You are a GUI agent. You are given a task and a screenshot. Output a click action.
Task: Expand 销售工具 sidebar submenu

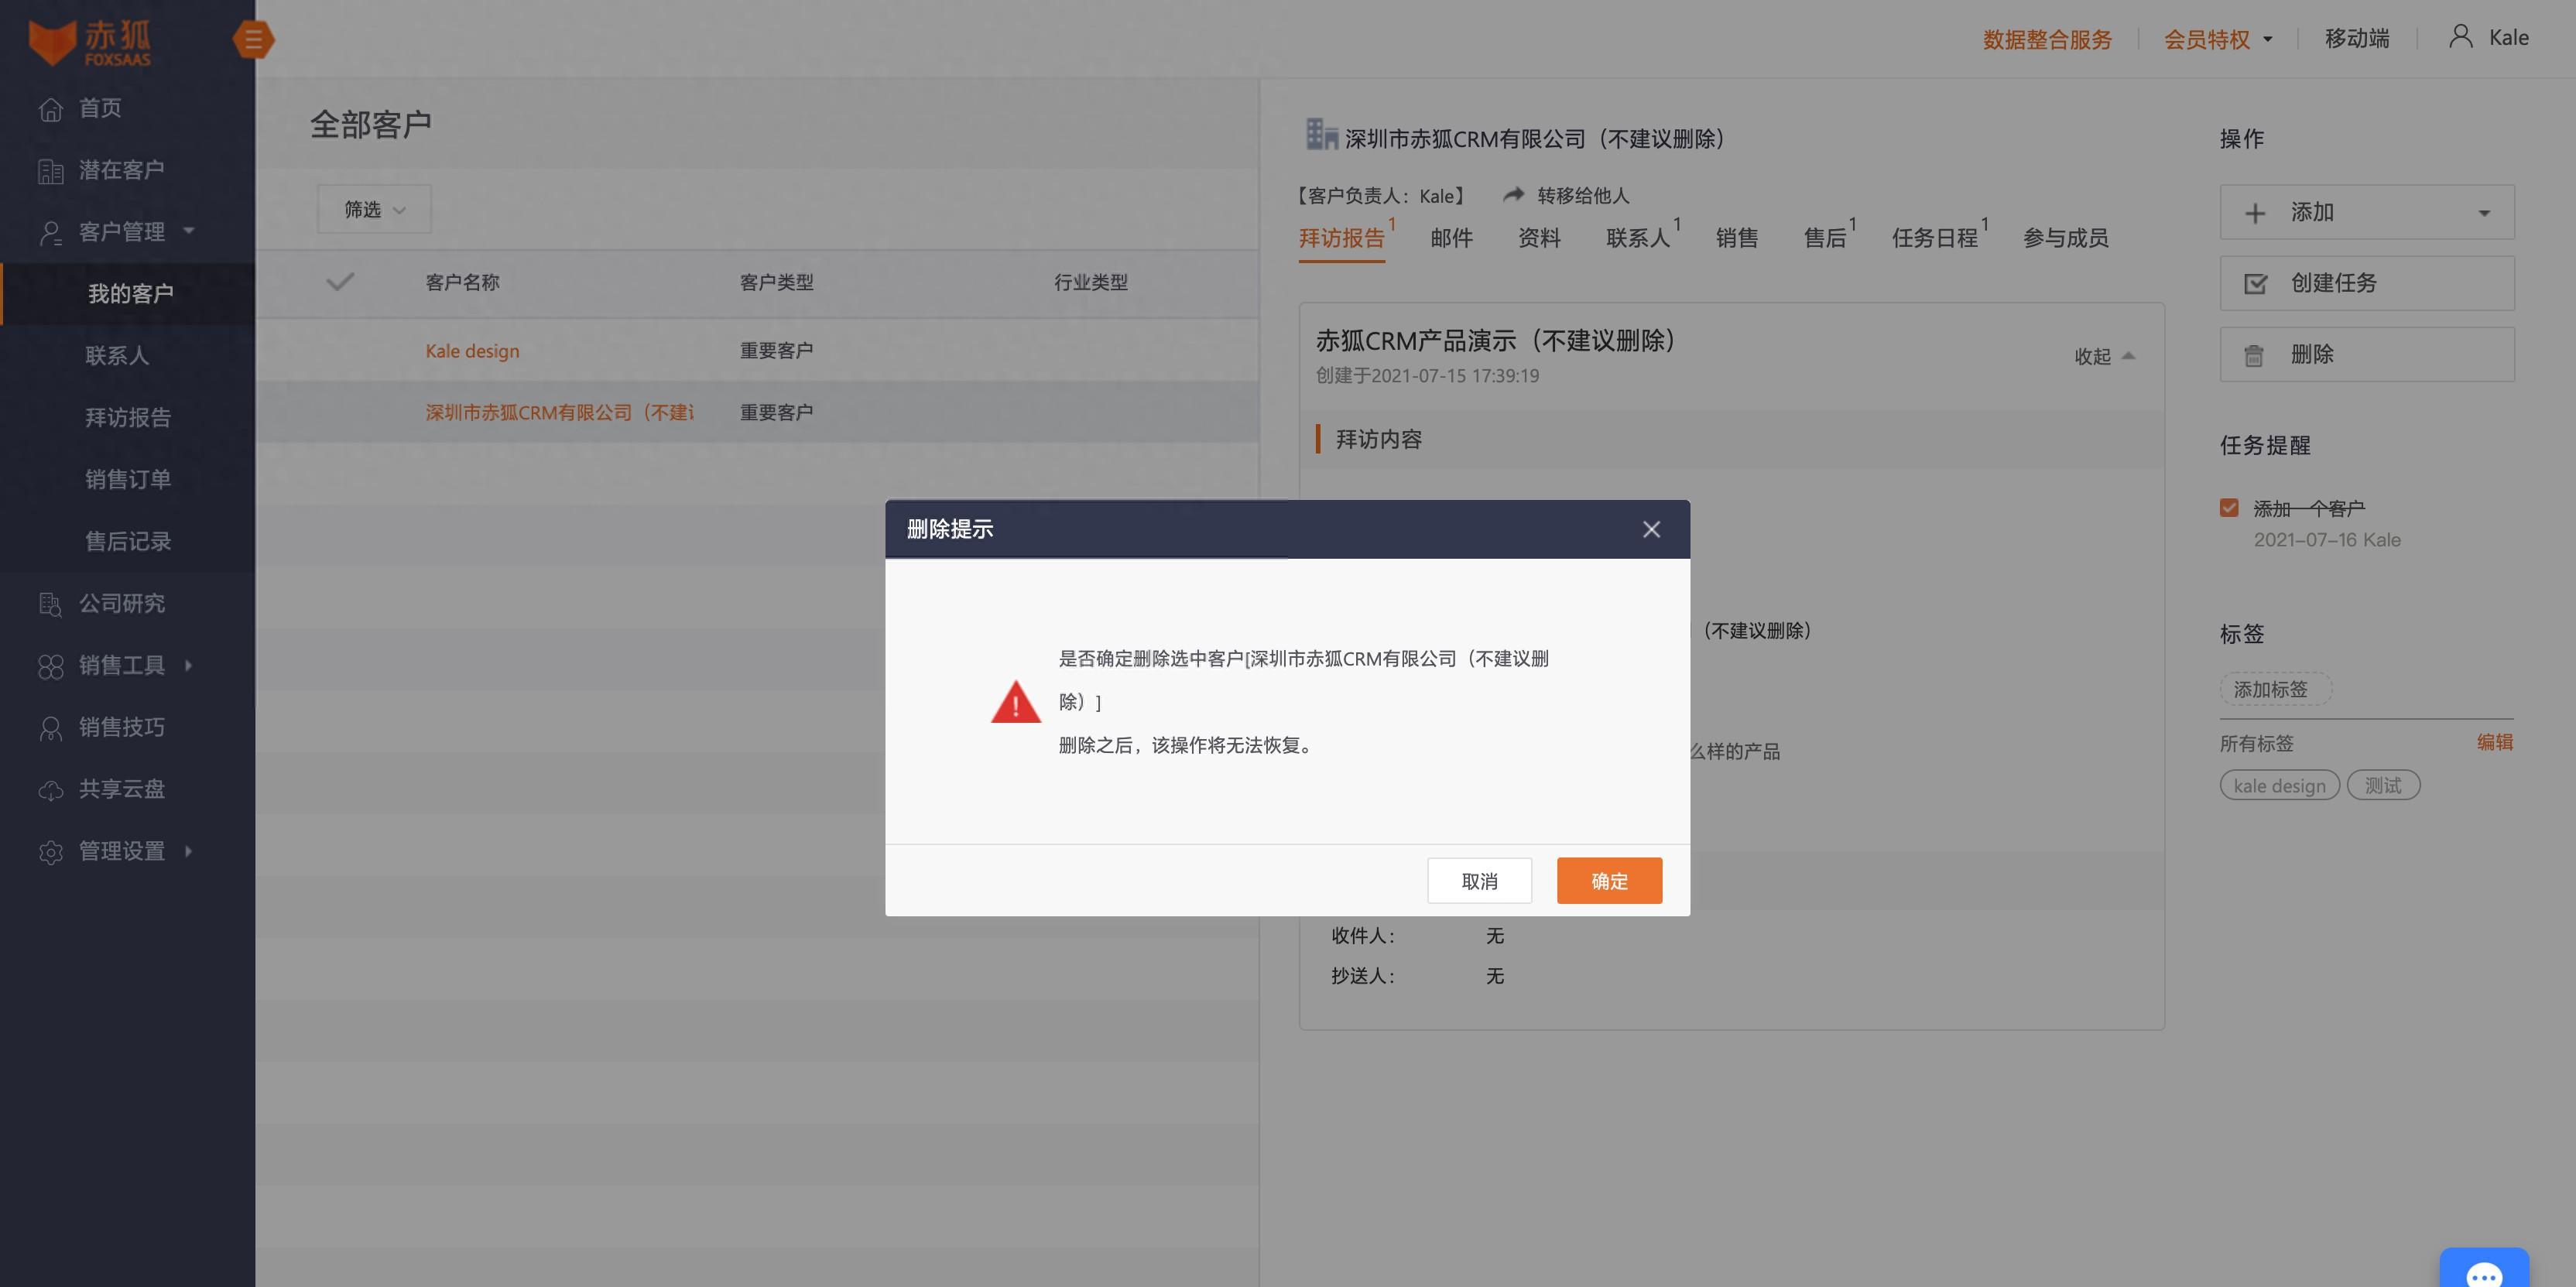click(x=121, y=665)
